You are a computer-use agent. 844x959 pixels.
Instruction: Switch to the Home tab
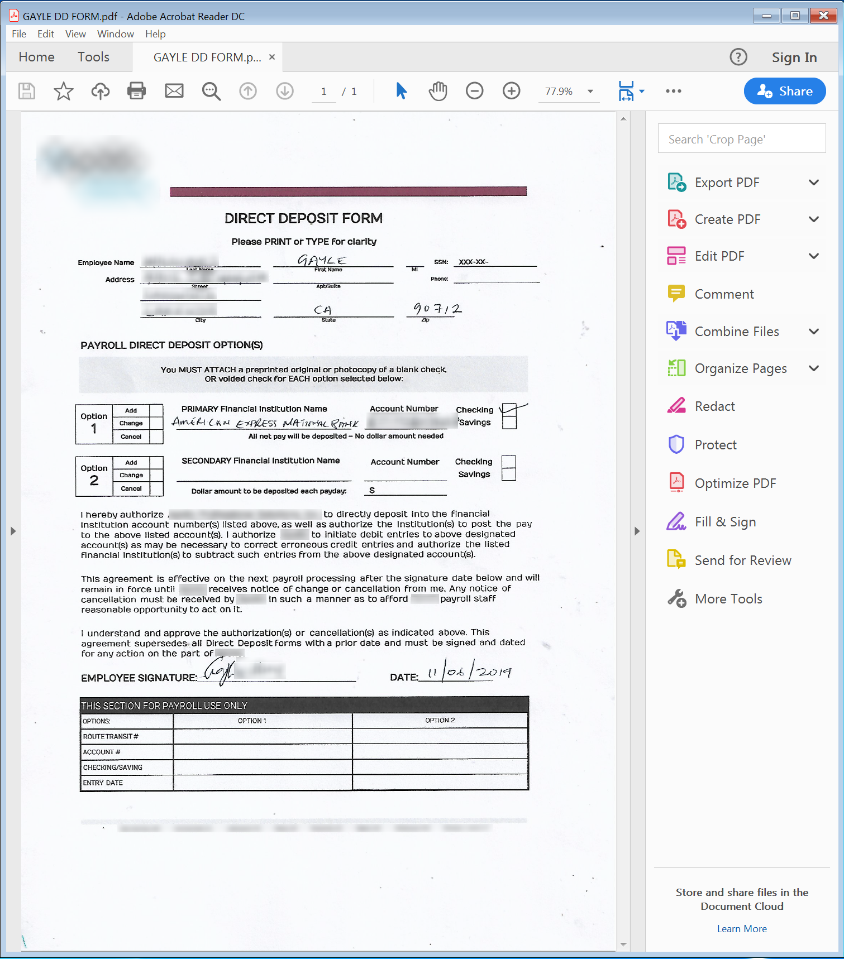point(37,57)
